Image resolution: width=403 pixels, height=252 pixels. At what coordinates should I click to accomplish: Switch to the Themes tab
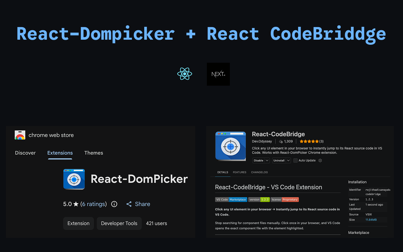click(x=94, y=153)
